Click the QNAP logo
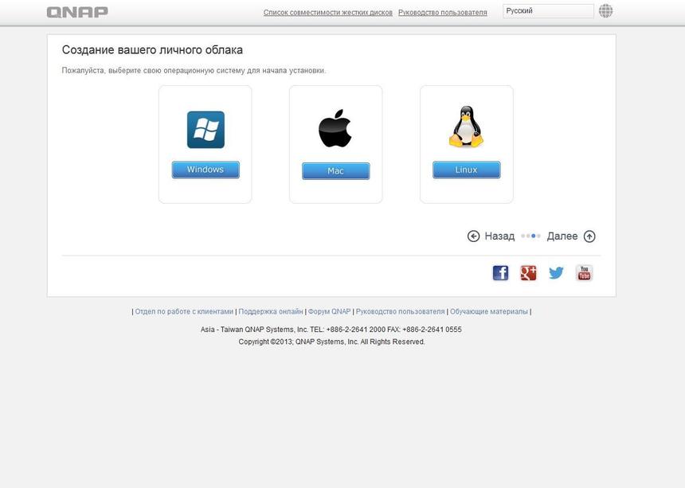685x488 pixels. (77, 12)
